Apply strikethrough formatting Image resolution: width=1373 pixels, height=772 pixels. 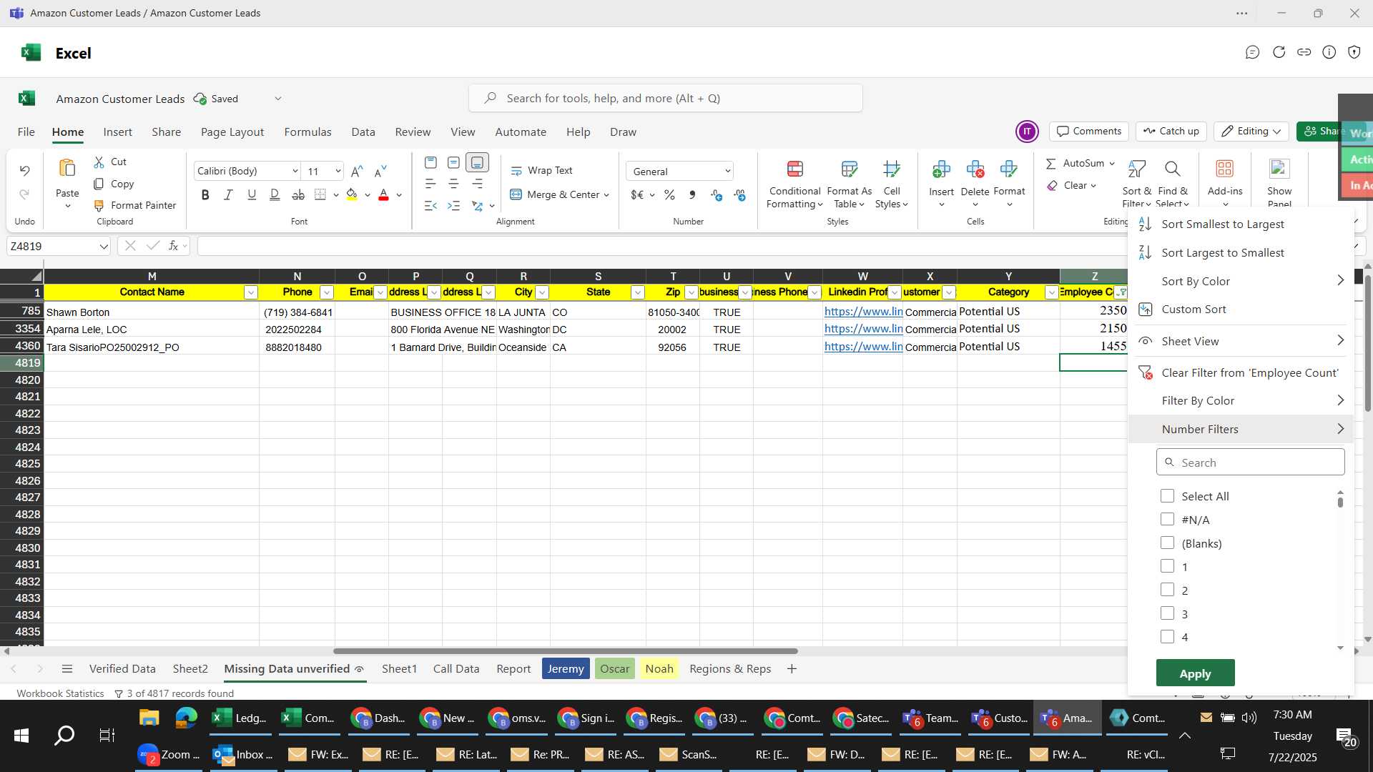[x=298, y=194]
